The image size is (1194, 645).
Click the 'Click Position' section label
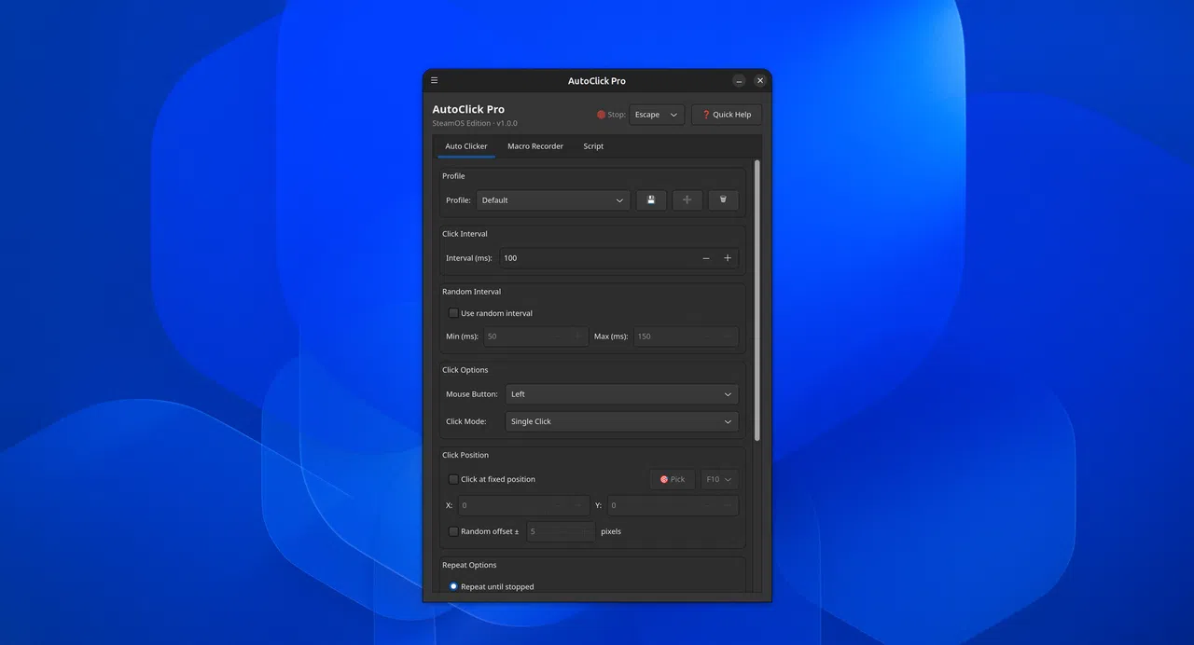coord(465,455)
